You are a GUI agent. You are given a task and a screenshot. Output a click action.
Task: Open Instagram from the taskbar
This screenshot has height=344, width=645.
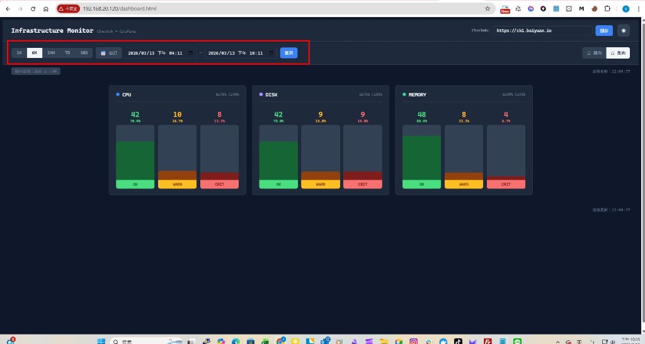(x=413, y=341)
